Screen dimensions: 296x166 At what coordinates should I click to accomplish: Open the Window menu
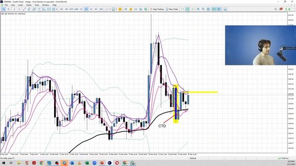(x=46, y=5)
